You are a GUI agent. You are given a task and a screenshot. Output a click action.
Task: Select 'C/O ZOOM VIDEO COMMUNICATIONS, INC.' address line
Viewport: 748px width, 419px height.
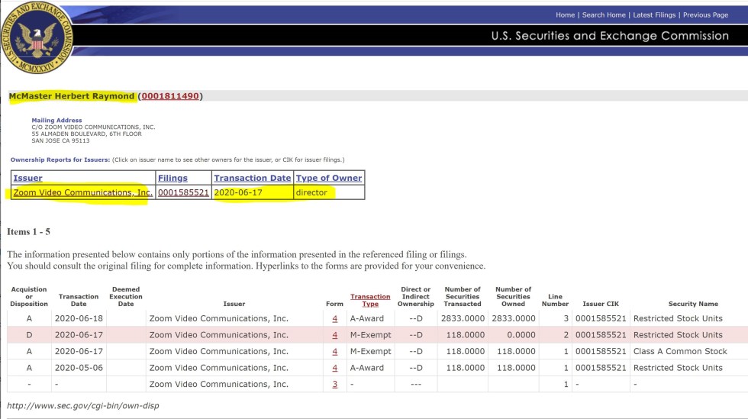93,127
